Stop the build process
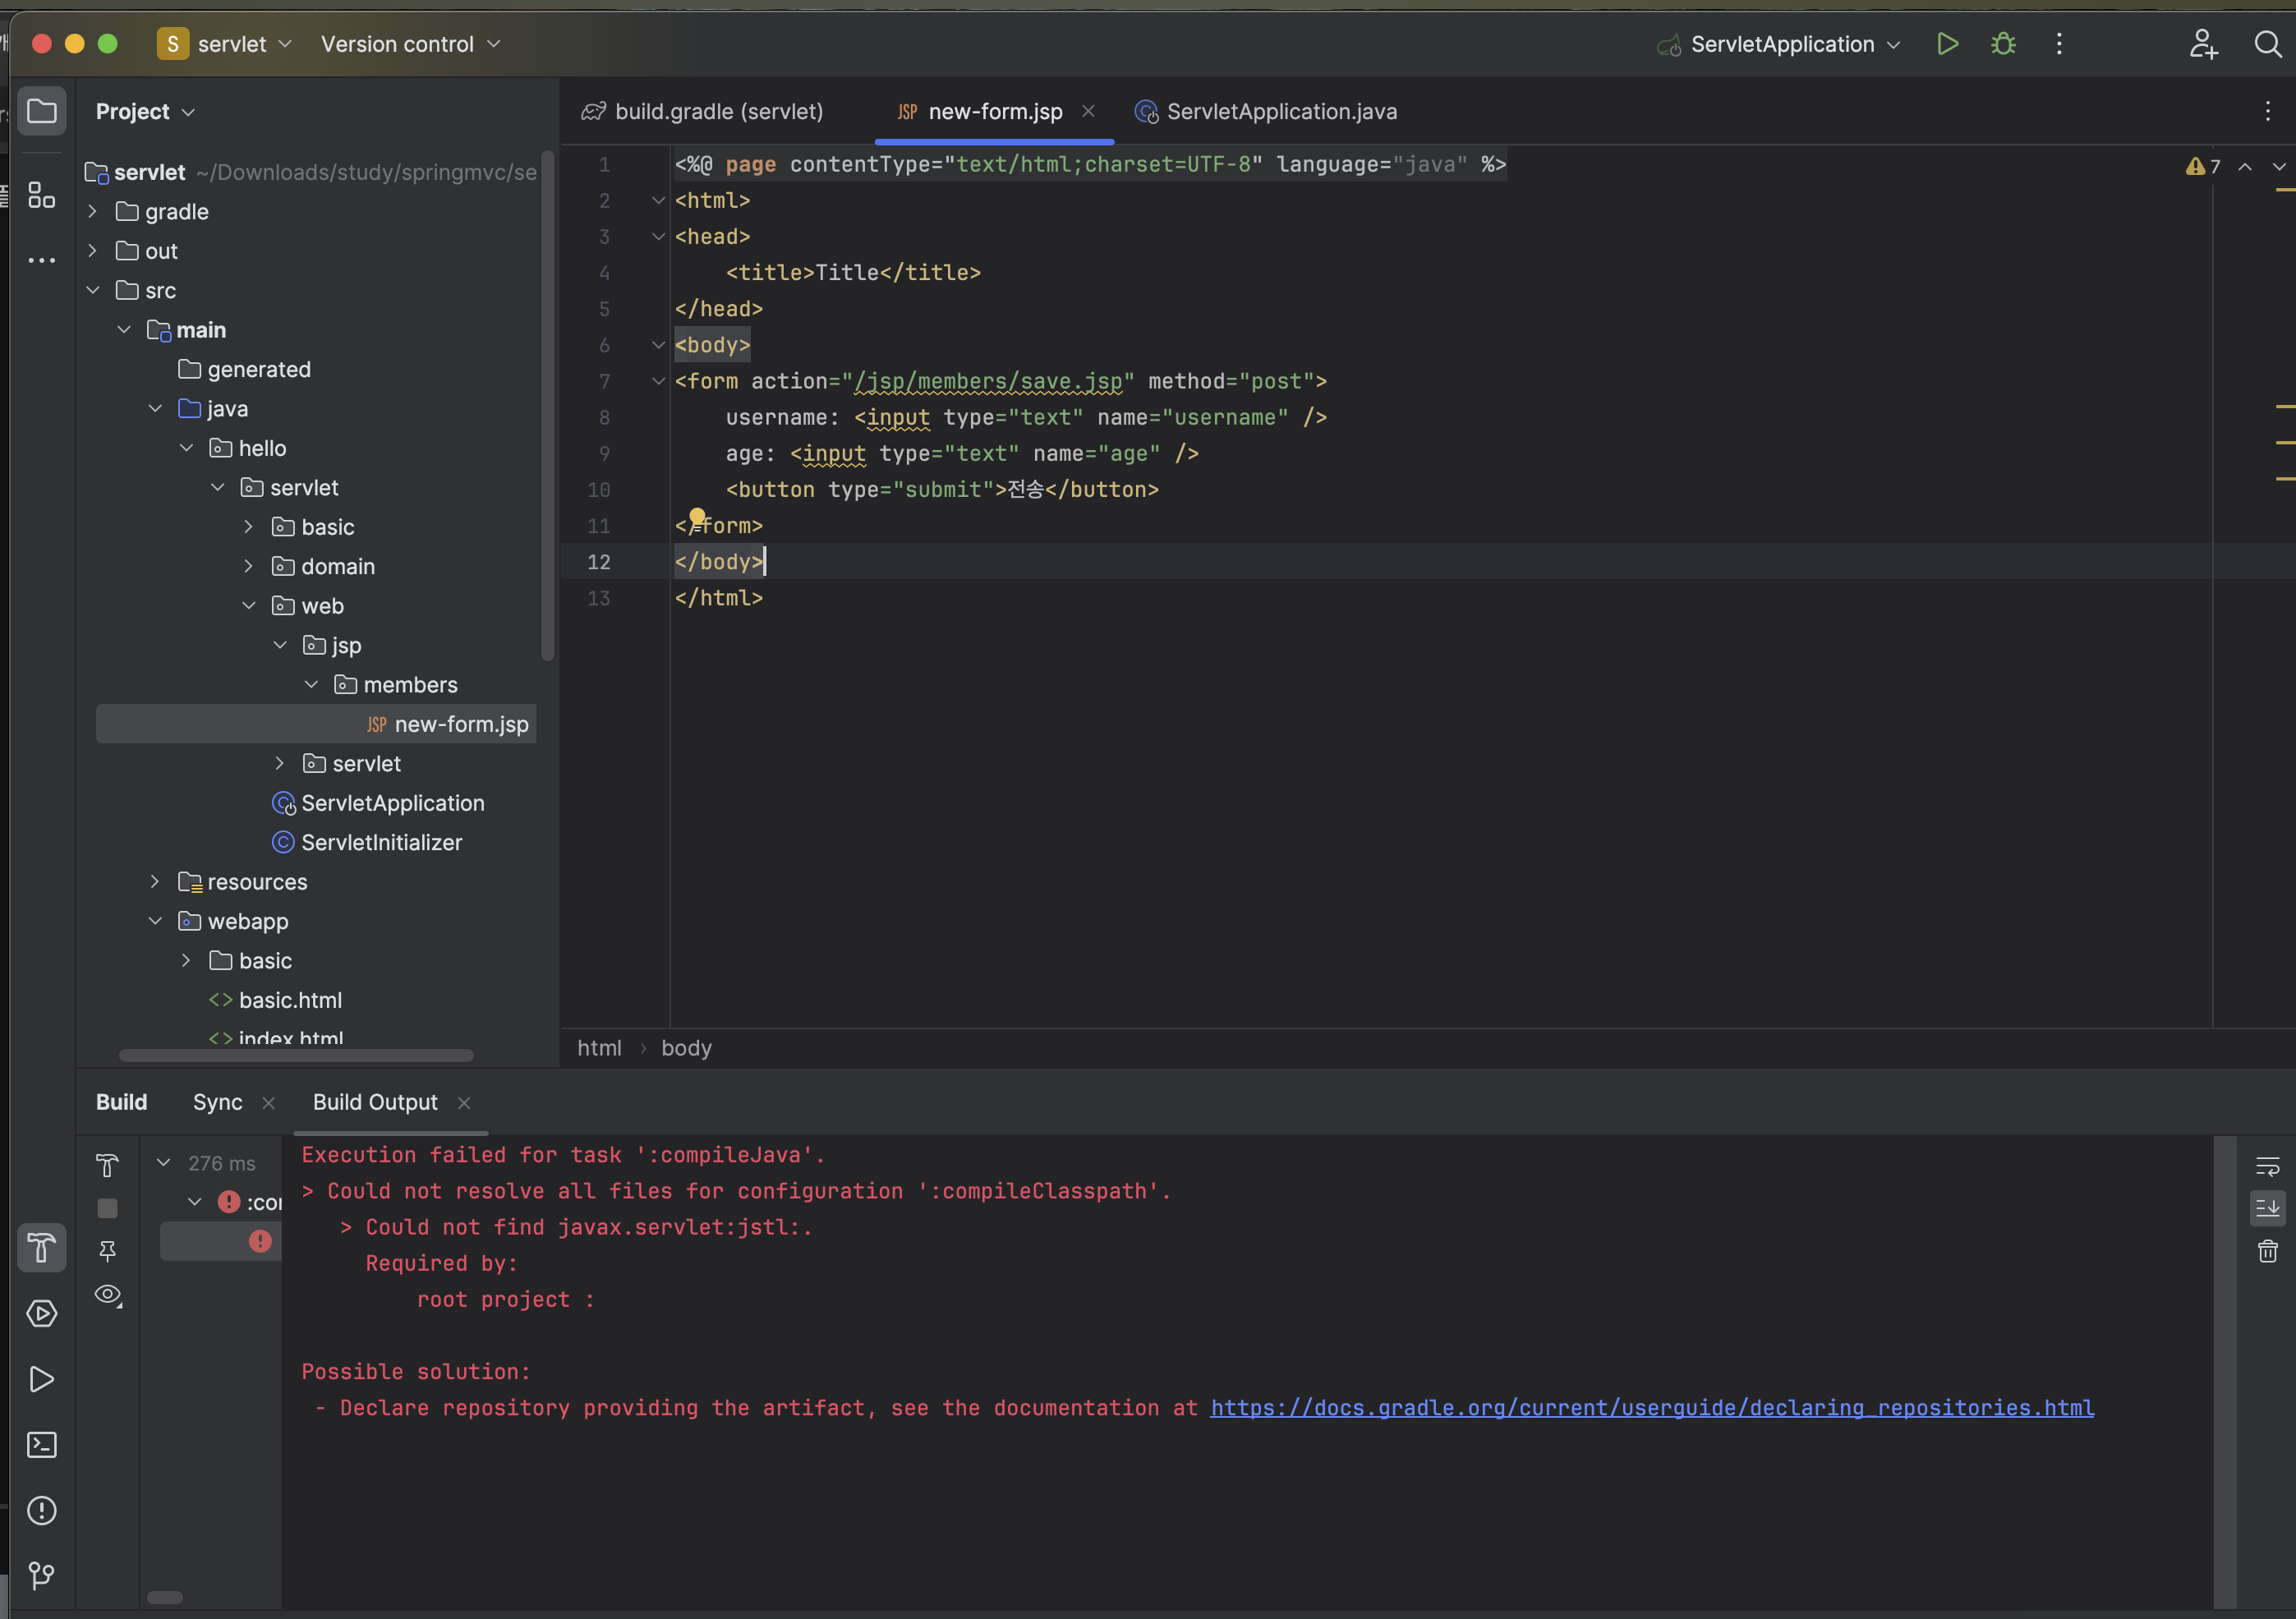2296x1619 pixels. (x=107, y=1208)
